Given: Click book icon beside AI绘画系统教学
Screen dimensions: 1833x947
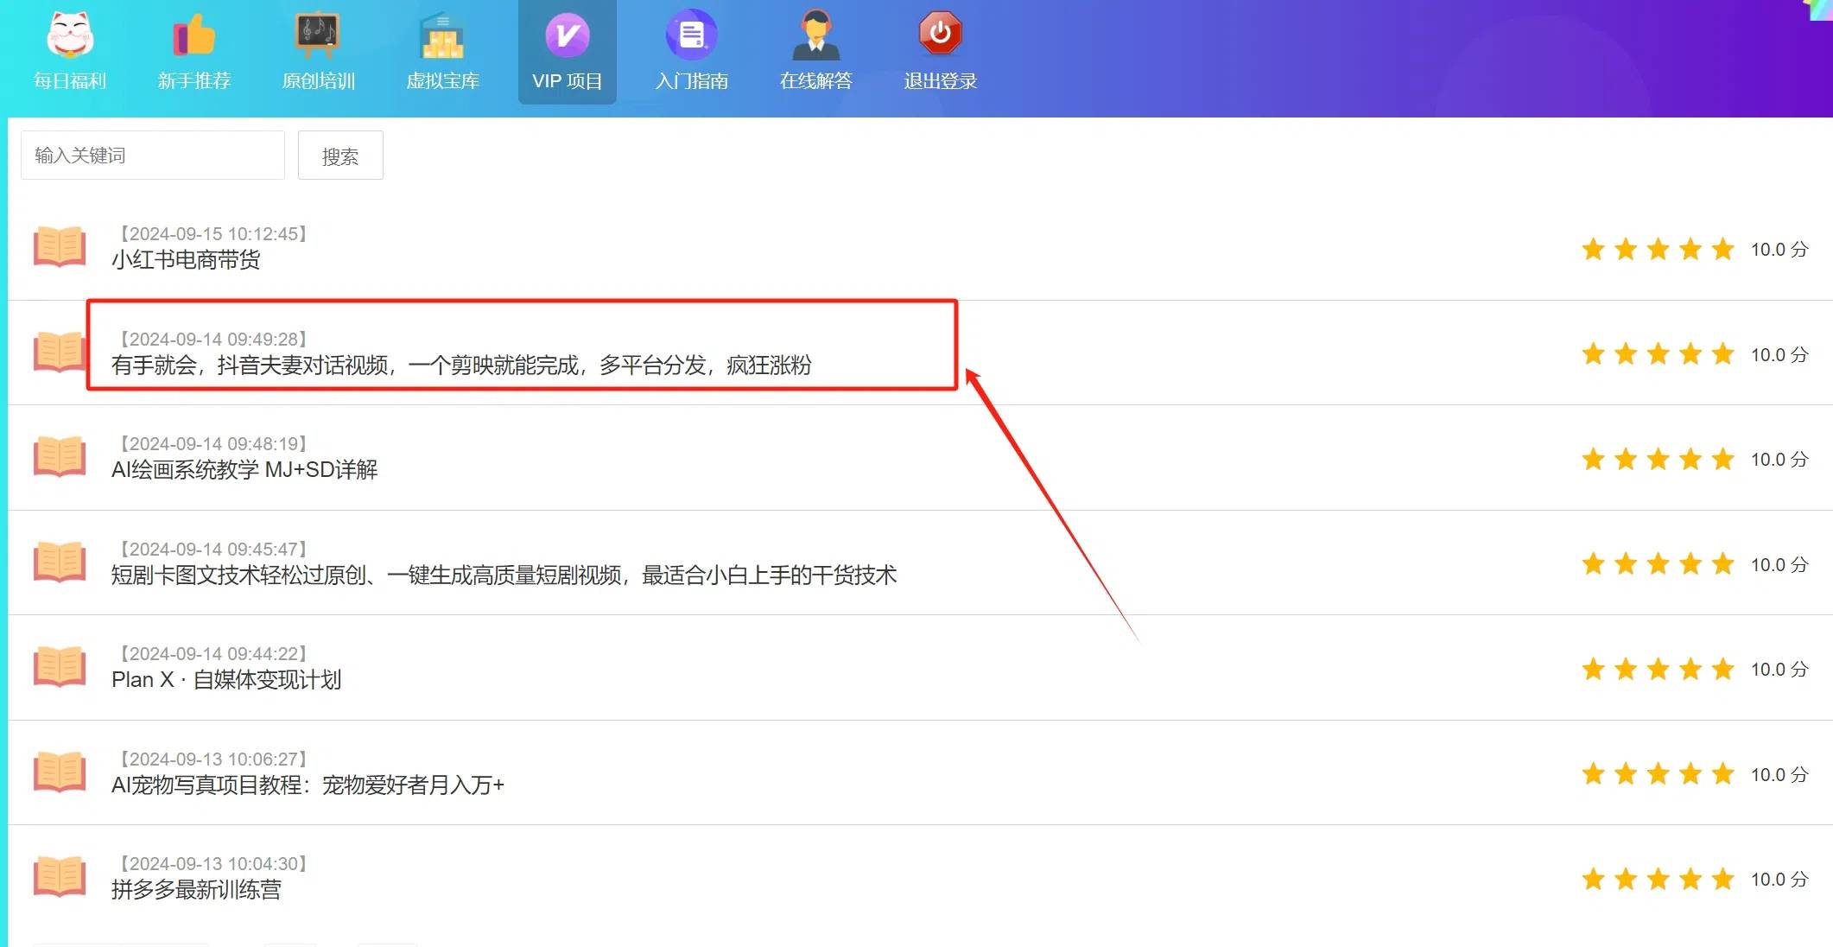Looking at the screenshot, I should click(60, 457).
